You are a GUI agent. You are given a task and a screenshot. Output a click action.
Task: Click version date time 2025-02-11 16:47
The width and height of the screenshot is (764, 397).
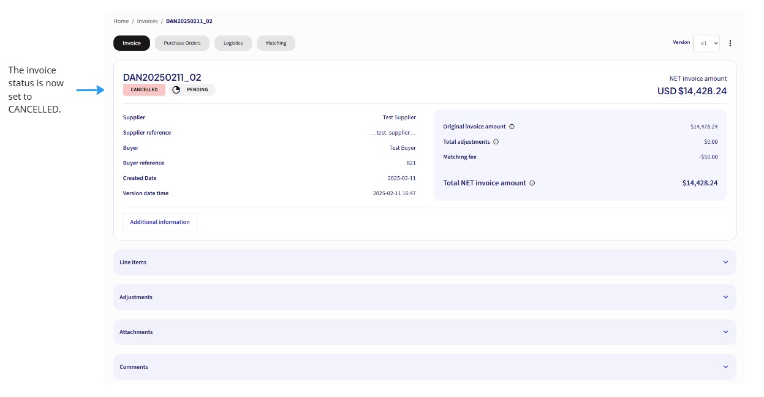(394, 193)
